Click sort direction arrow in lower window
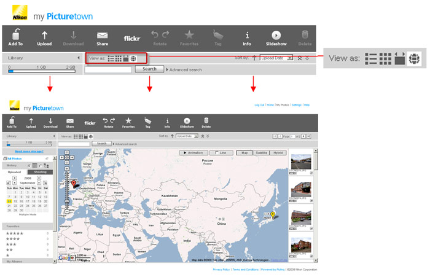Screen dimensions: 430x277 point(172,136)
